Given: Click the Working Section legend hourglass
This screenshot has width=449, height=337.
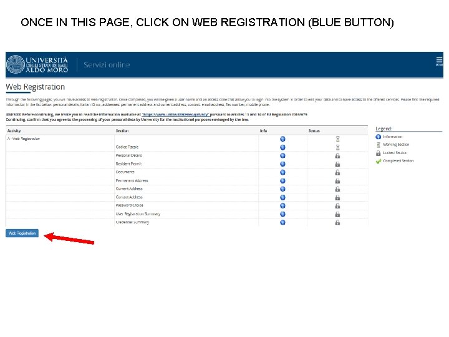Looking at the screenshot, I should [379, 145].
